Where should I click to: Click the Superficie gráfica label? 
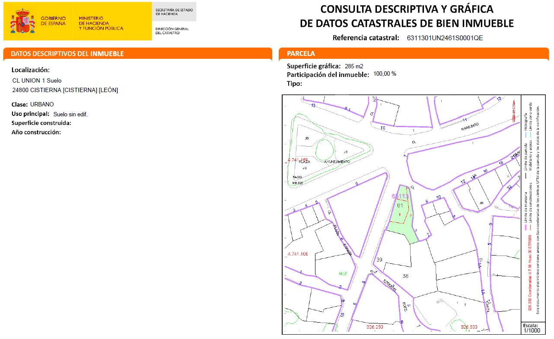point(314,66)
